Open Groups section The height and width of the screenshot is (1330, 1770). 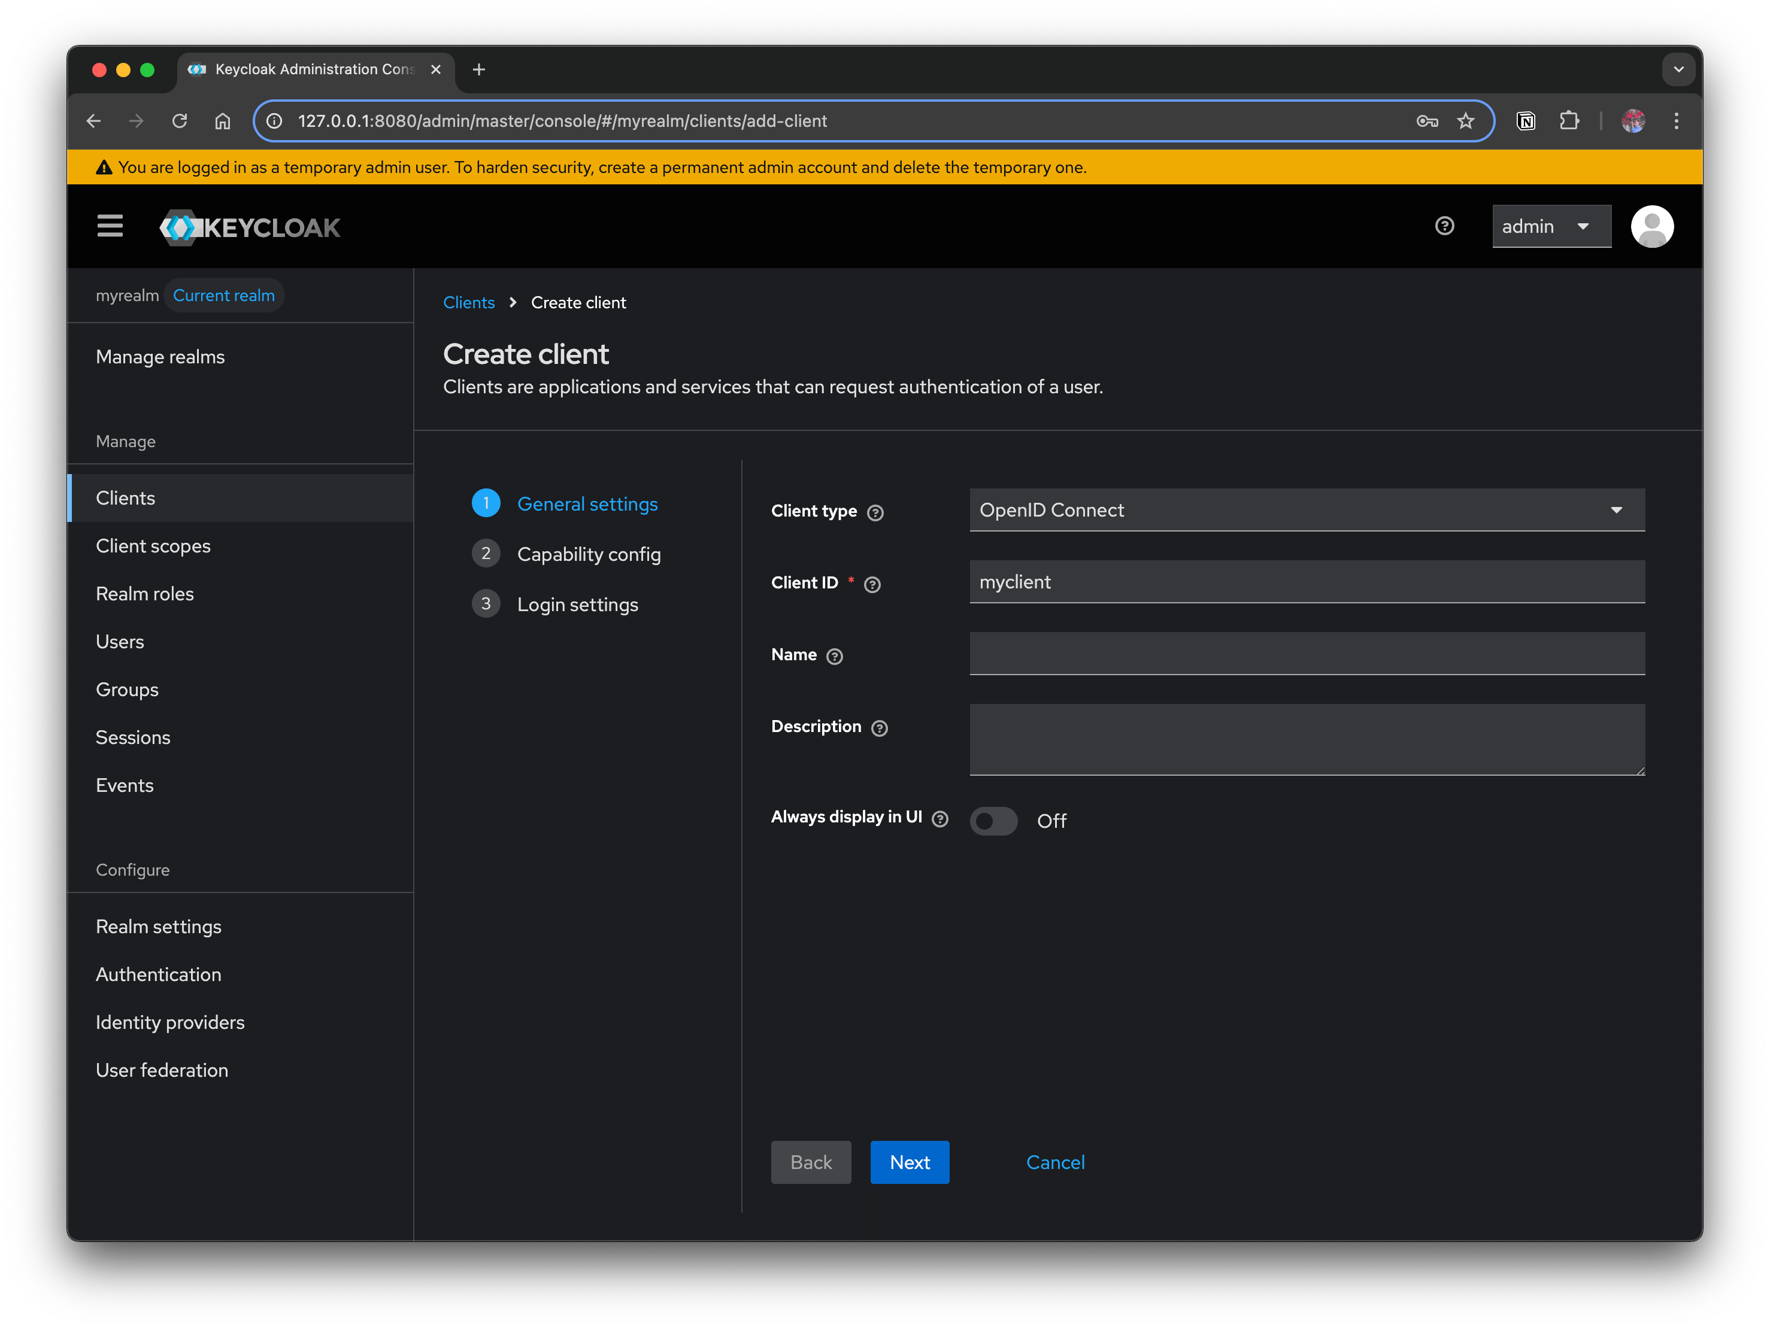(x=240, y=690)
